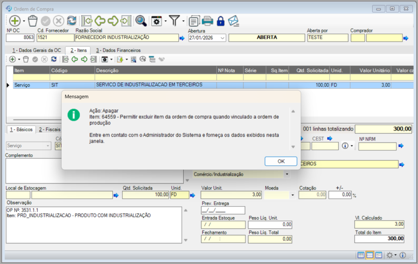This screenshot has width=418, height=264.
Task: Expand the Comércio/Industrialização dropdown
Action: [287, 174]
